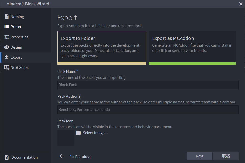245x163 pixels.
Task: Close the Minecraft Block Wizard dialog
Action: [241, 4]
